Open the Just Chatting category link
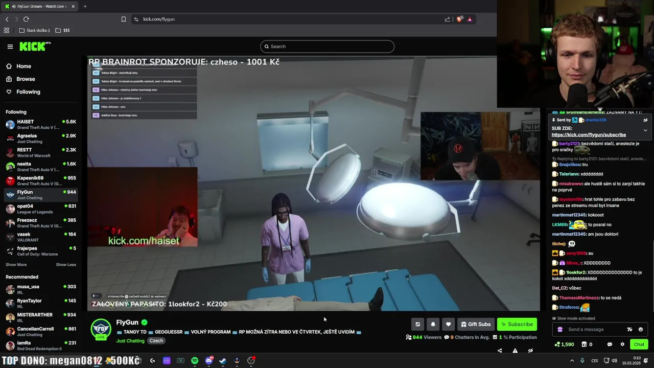 [130, 341]
